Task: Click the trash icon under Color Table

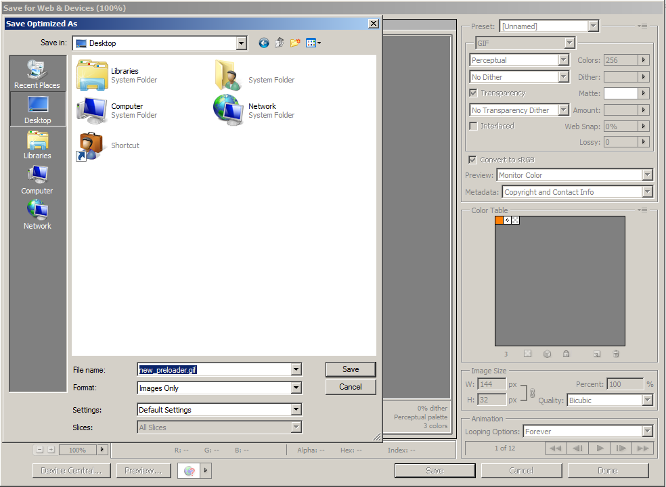Action: (x=616, y=354)
